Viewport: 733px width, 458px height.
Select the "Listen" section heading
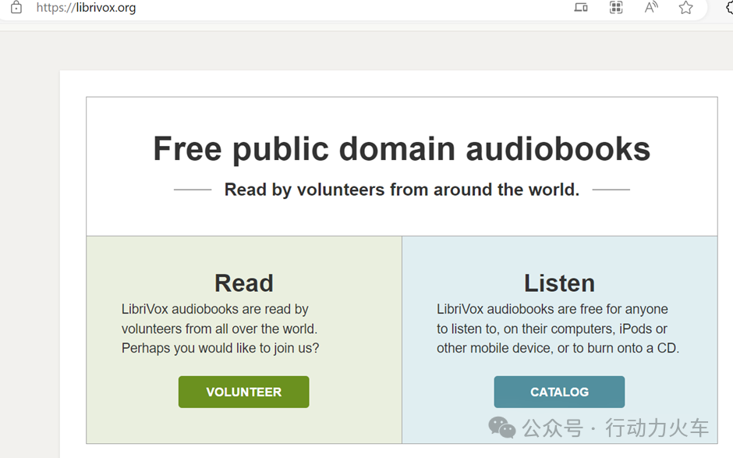pos(559,282)
